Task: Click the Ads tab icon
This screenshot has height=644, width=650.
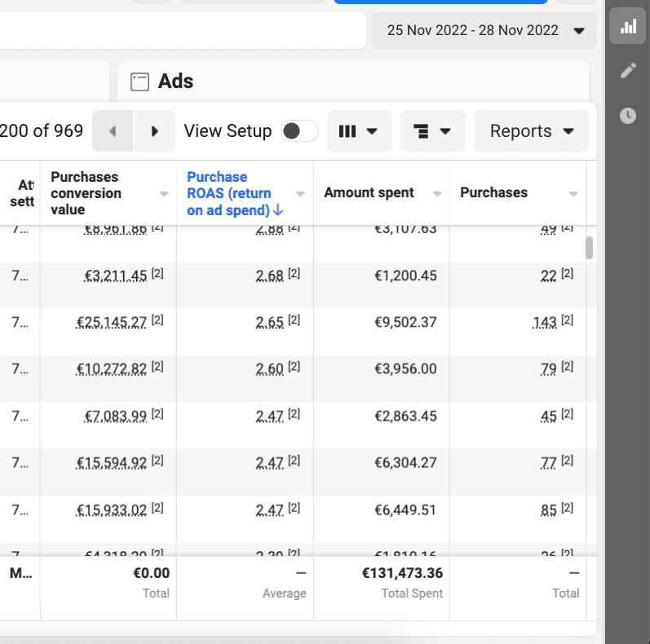Action: (140, 82)
